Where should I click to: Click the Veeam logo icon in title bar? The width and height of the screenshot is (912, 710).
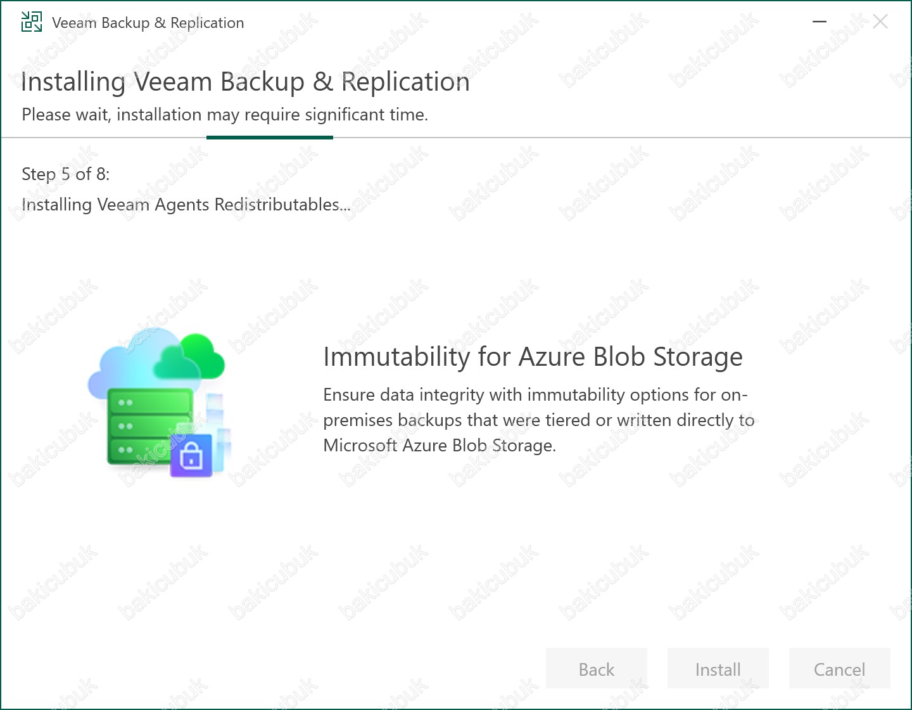[32, 22]
